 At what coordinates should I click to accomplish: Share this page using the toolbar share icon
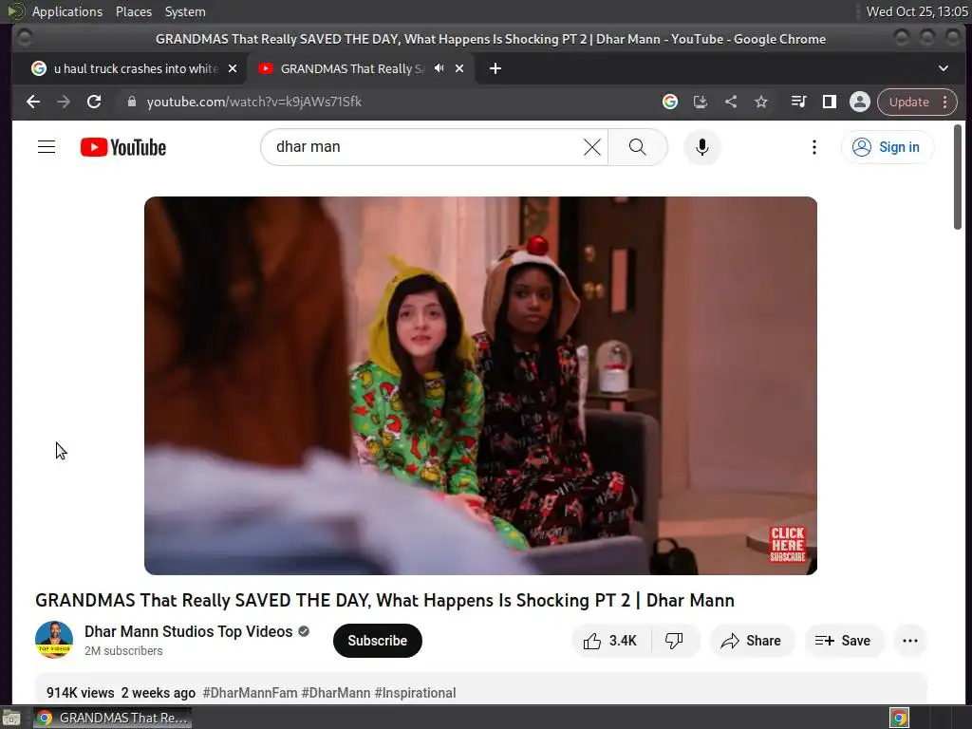click(x=731, y=102)
